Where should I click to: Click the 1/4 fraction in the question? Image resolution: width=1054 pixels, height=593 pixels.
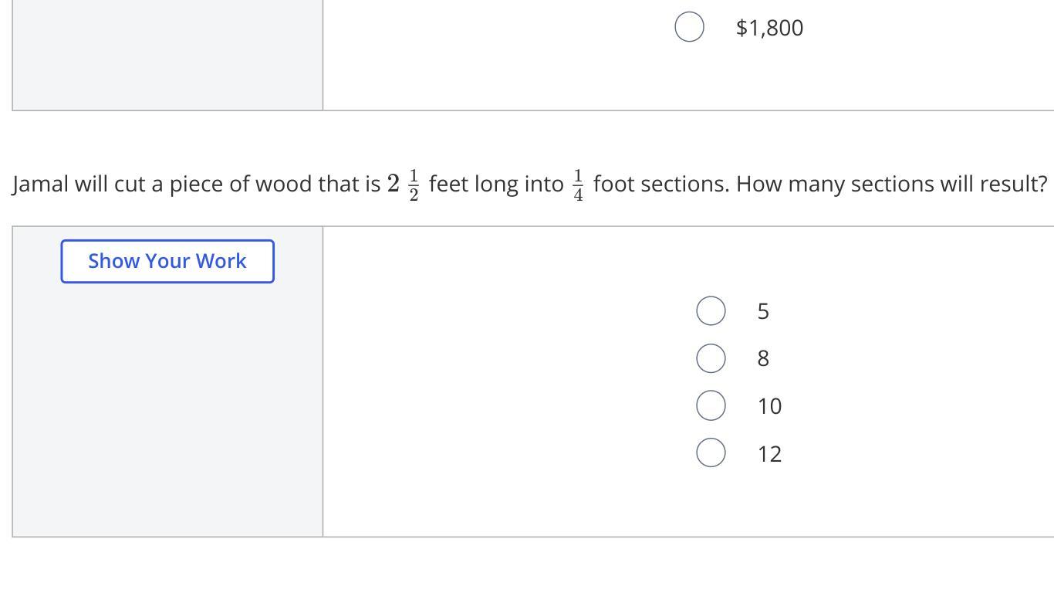(x=578, y=185)
